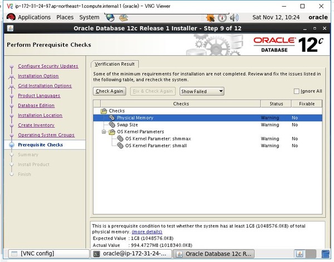Open the Applications menu

pyautogui.click(x=34, y=17)
